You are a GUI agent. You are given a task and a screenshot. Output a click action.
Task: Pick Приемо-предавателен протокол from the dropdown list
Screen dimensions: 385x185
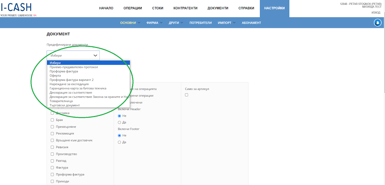[x=88, y=67]
